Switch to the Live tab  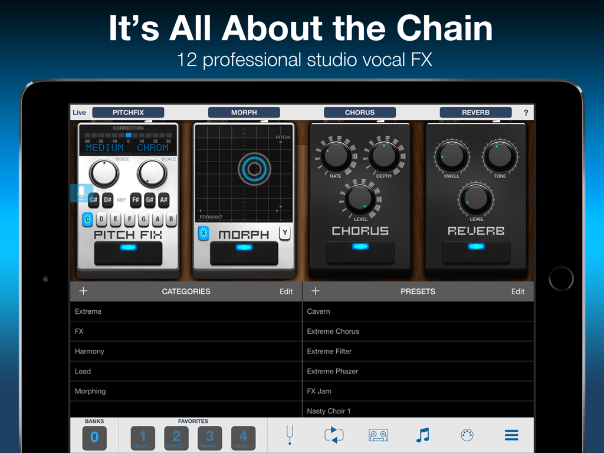pyautogui.click(x=78, y=112)
